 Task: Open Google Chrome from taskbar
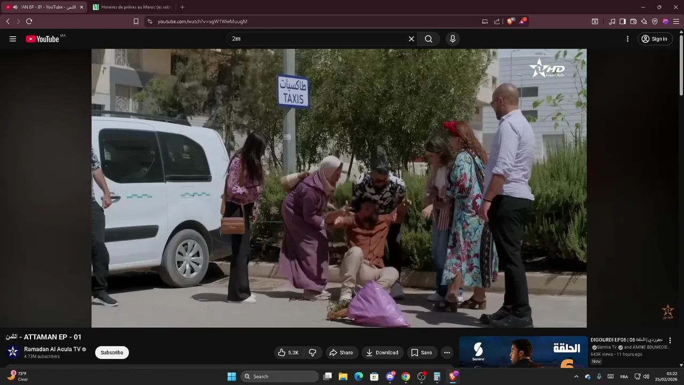click(406, 376)
